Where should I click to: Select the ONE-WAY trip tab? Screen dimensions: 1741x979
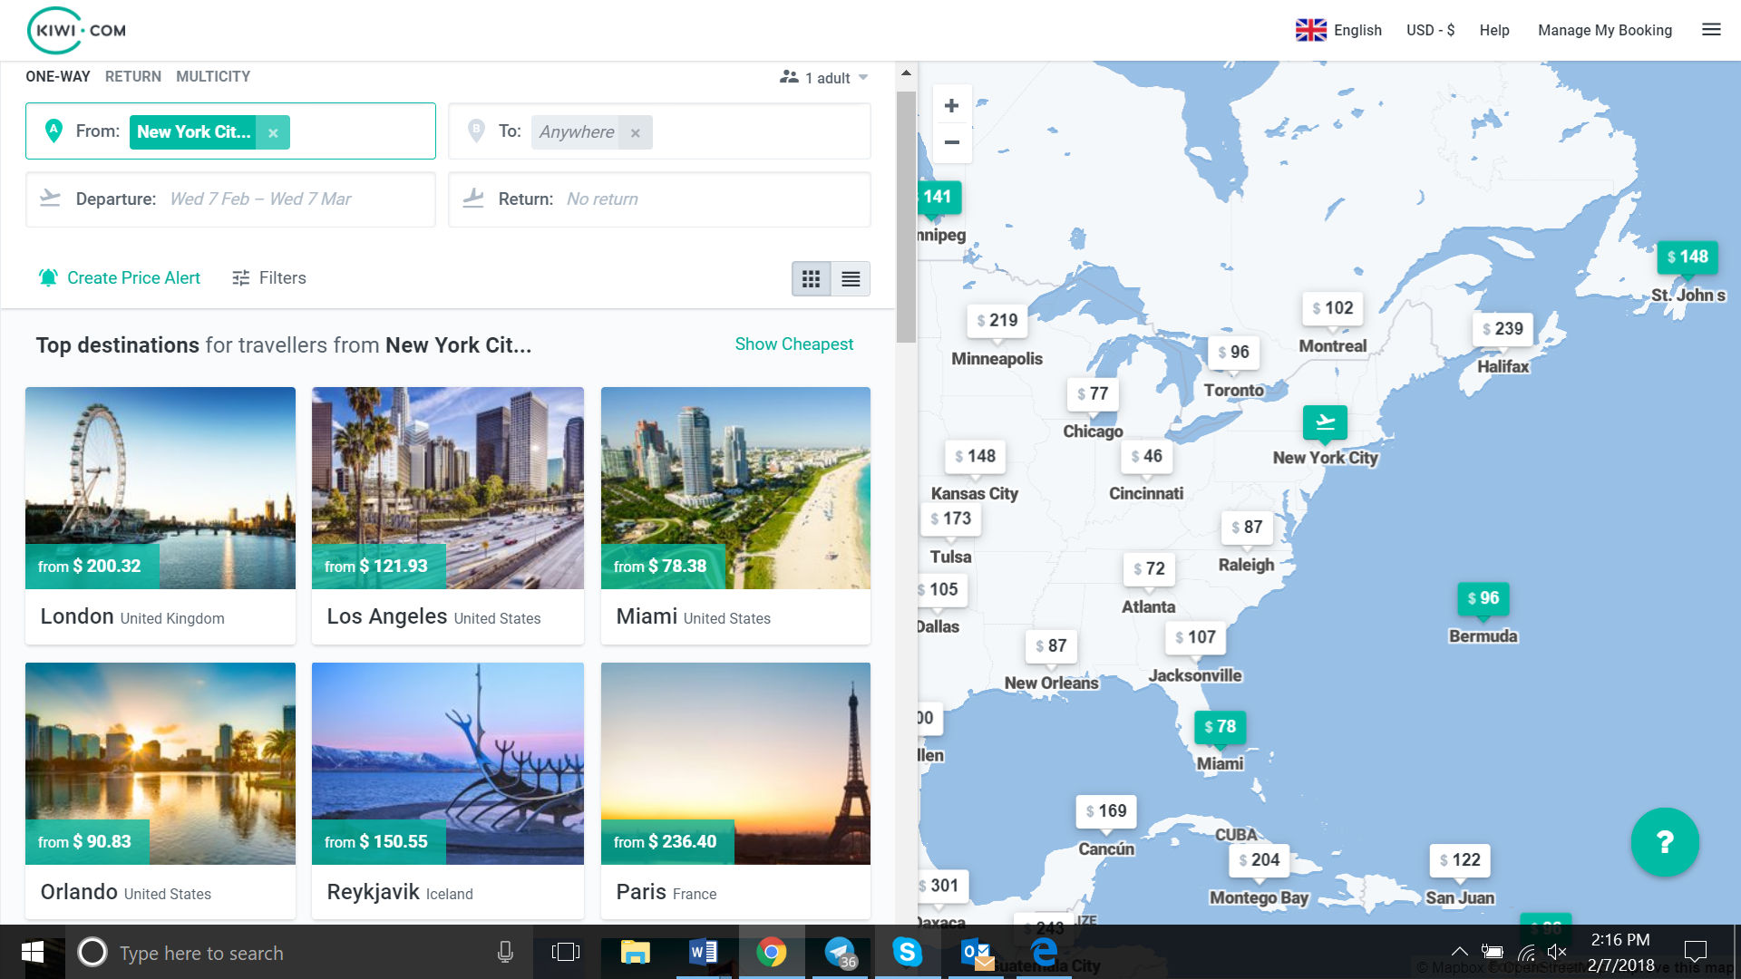pyautogui.click(x=58, y=77)
